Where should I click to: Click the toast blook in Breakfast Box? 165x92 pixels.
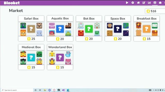click(139, 33)
